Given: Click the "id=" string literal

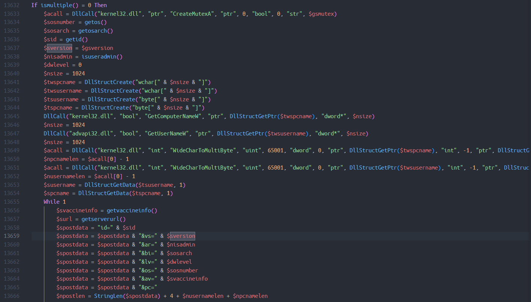Looking at the screenshot, I should [x=105, y=228].
